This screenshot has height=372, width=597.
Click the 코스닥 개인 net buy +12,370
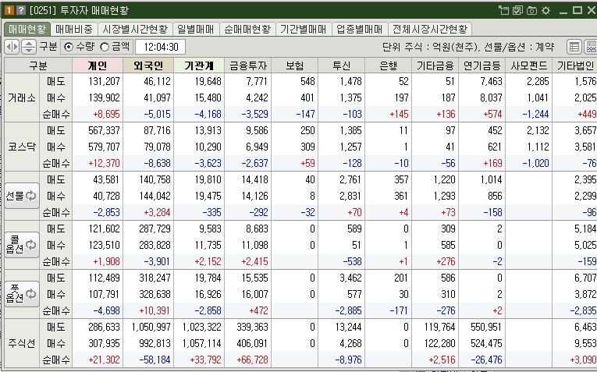(104, 163)
